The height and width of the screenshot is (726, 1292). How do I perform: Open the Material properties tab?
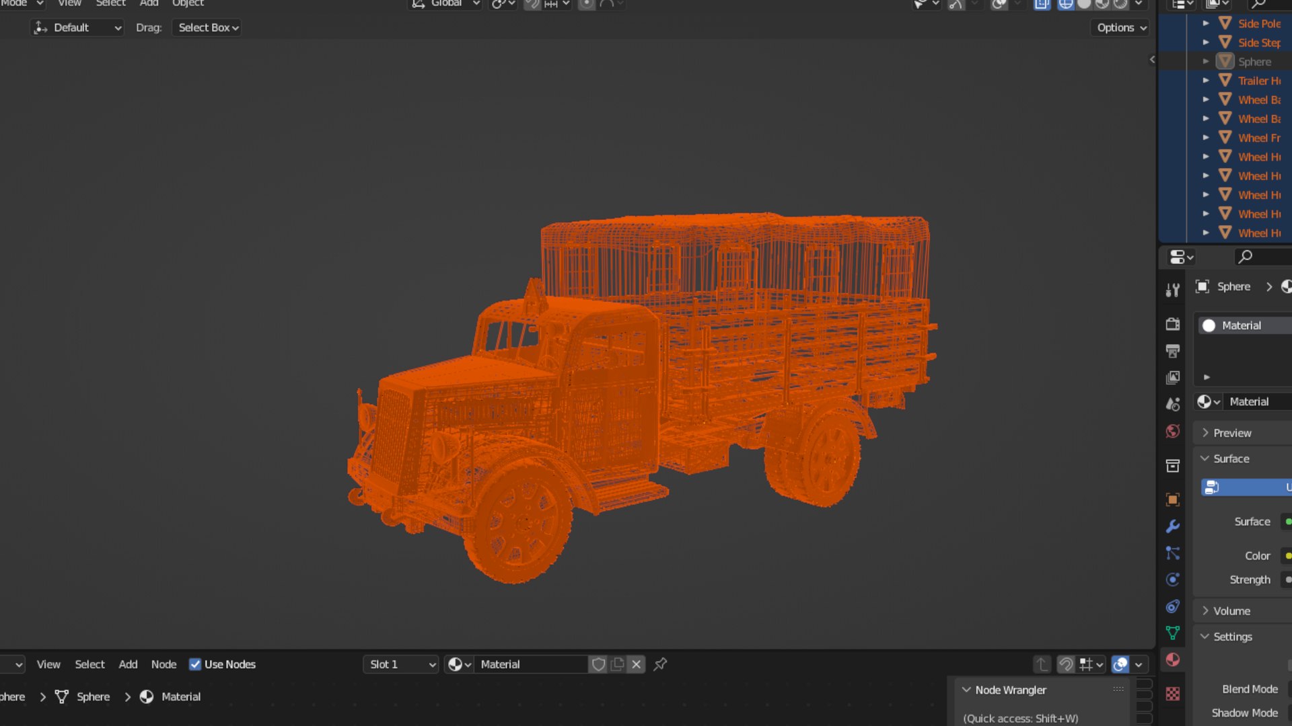click(1172, 659)
